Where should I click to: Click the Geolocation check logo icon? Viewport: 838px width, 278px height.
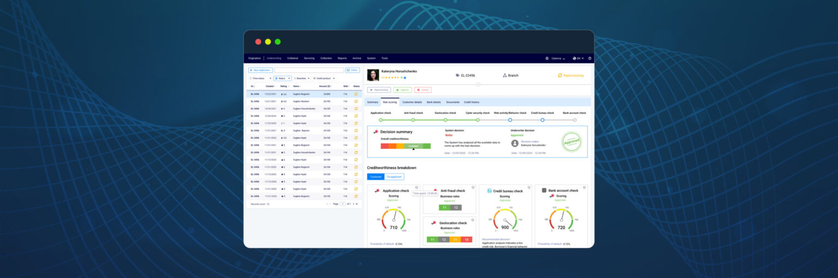coord(433,223)
